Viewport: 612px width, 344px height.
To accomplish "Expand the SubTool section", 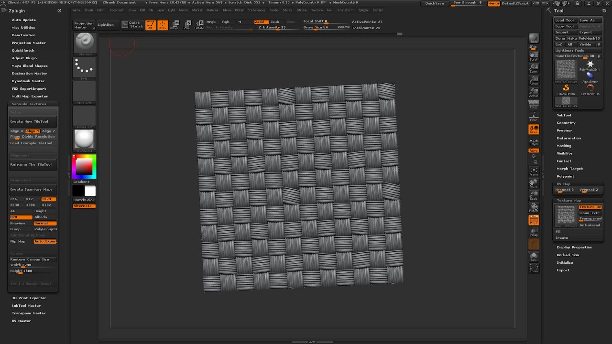I will pyautogui.click(x=564, y=115).
